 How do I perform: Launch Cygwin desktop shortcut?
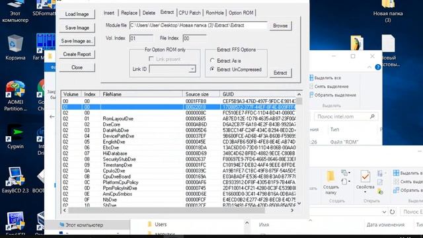15,137
